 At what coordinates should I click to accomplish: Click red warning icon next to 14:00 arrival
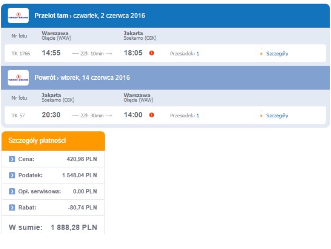pyautogui.click(x=151, y=115)
